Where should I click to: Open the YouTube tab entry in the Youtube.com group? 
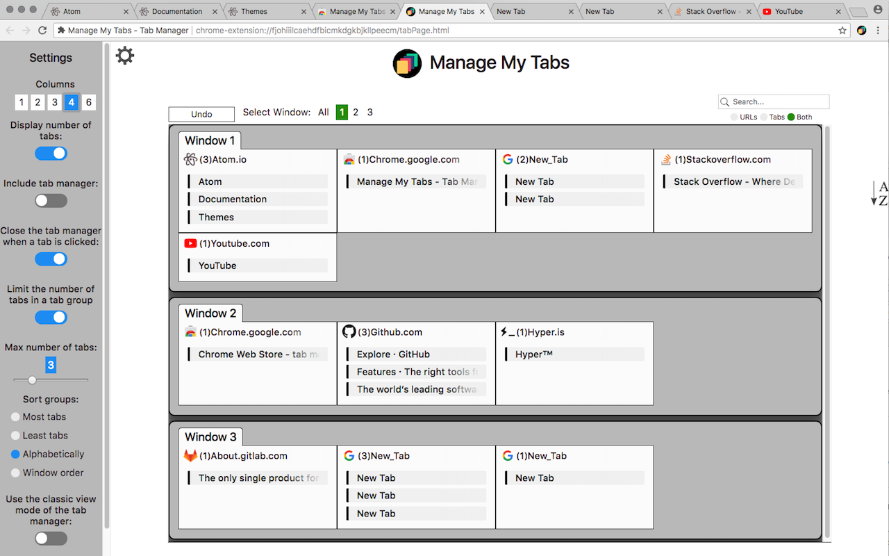click(x=258, y=265)
